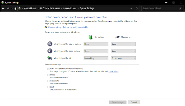Click the Cancel button
The width and height of the screenshot is (185, 106).
click(x=134, y=102)
